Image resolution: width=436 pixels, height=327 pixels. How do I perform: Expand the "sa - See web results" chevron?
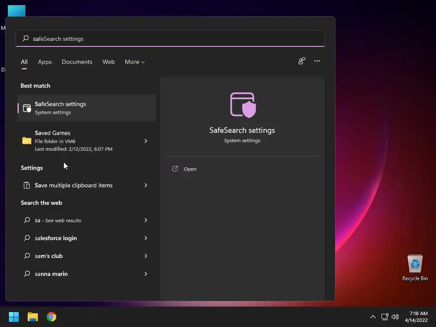point(146,220)
